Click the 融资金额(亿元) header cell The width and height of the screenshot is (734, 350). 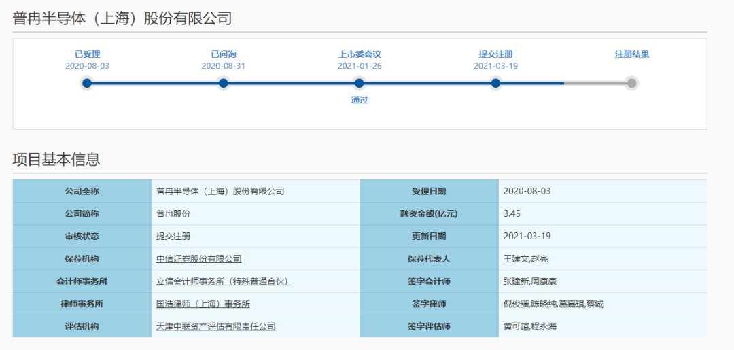430,214
